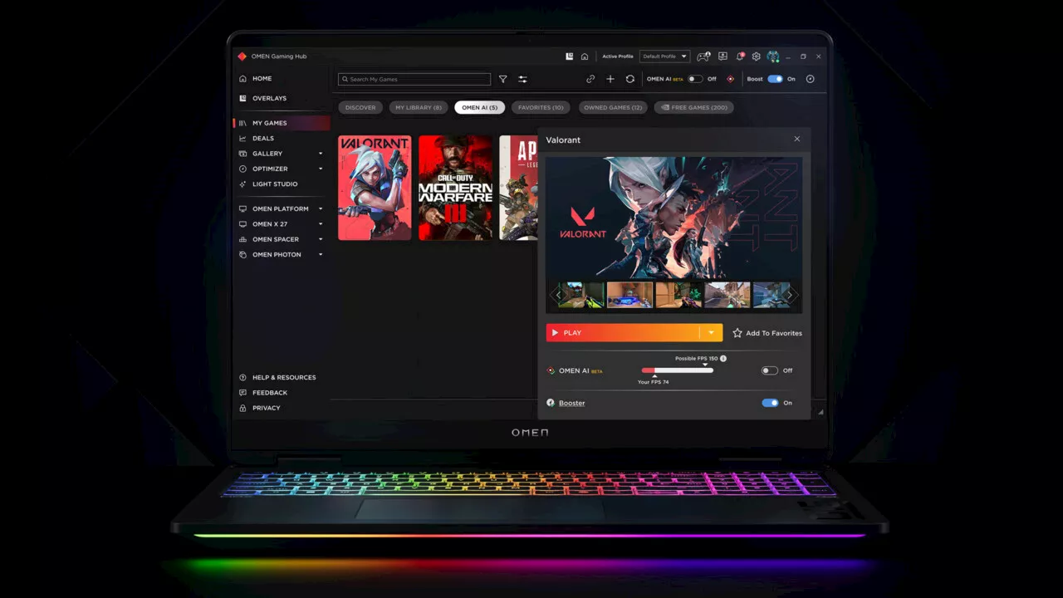Open the performance gauge icon beside Boost
Screen dimensions: 1063x598
(811, 79)
